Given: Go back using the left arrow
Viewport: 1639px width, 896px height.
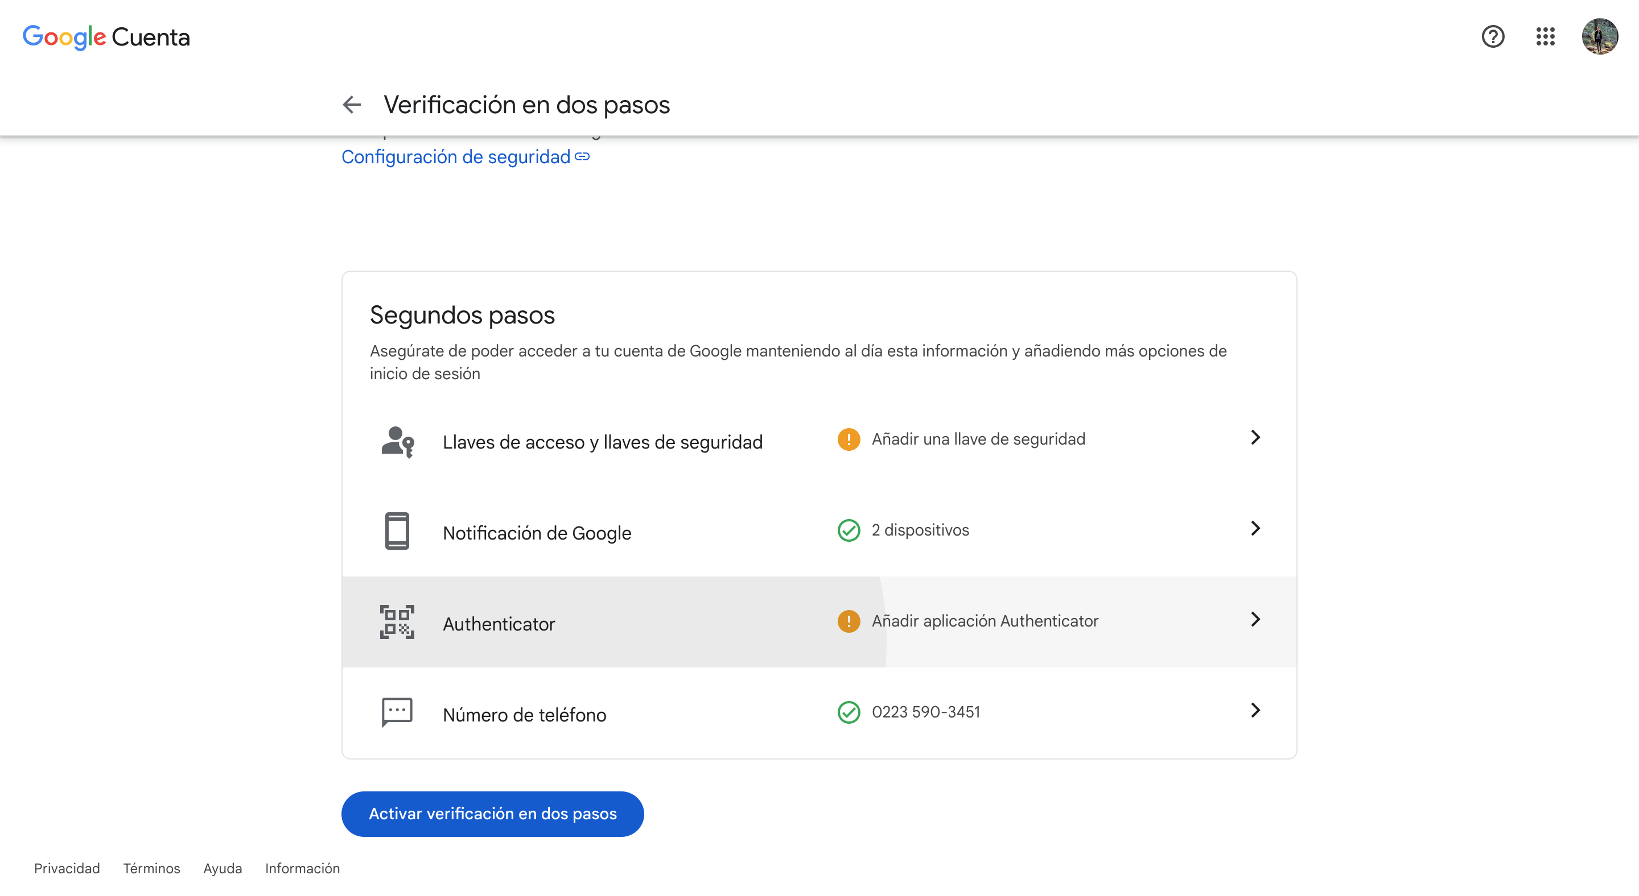Looking at the screenshot, I should pyautogui.click(x=352, y=105).
